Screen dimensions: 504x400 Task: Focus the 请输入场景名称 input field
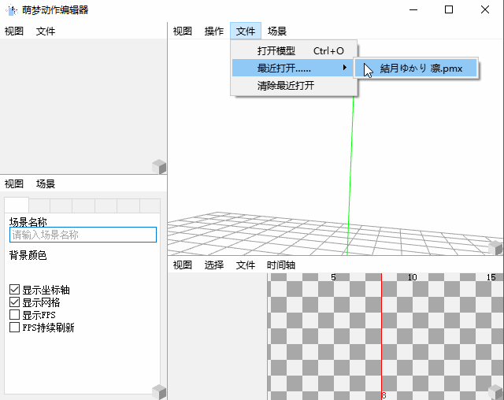tap(83, 235)
